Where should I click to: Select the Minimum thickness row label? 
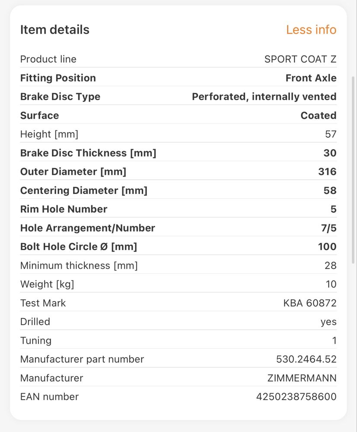[x=79, y=265]
